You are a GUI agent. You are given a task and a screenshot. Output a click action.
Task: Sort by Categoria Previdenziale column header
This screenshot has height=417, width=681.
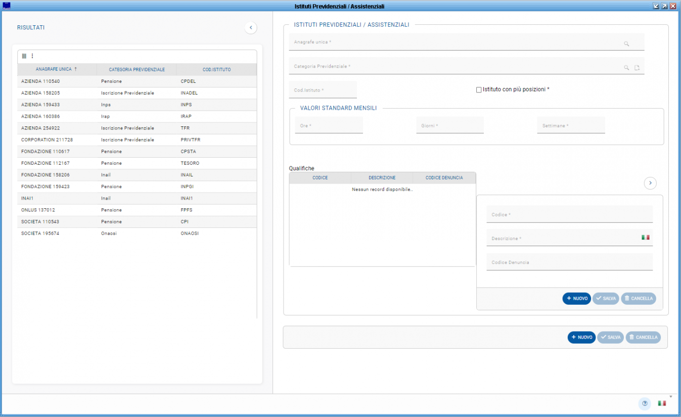point(137,69)
